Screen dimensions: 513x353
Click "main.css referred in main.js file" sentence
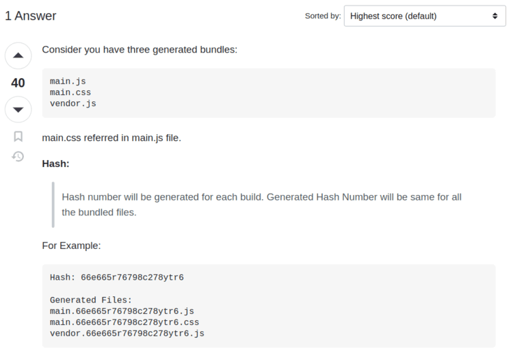click(111, 138)
